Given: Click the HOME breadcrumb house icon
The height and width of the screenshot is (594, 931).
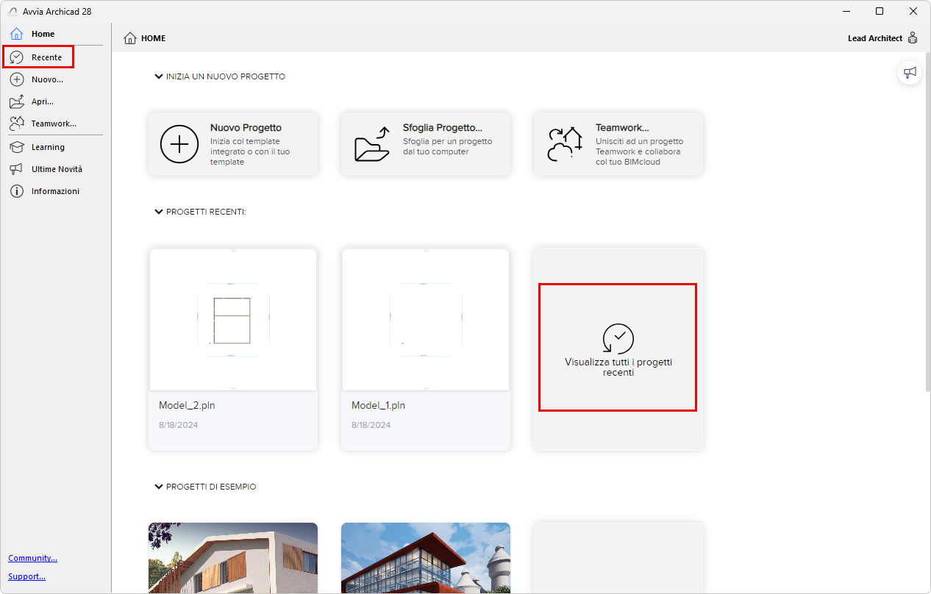Looking at the screenshot, I should [x=130, y=38].
